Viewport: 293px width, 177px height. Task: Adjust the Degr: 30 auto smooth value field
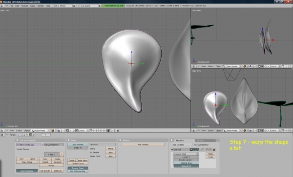pos(78,148)
